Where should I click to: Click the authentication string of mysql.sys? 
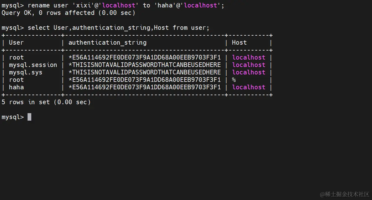[145, 72]
